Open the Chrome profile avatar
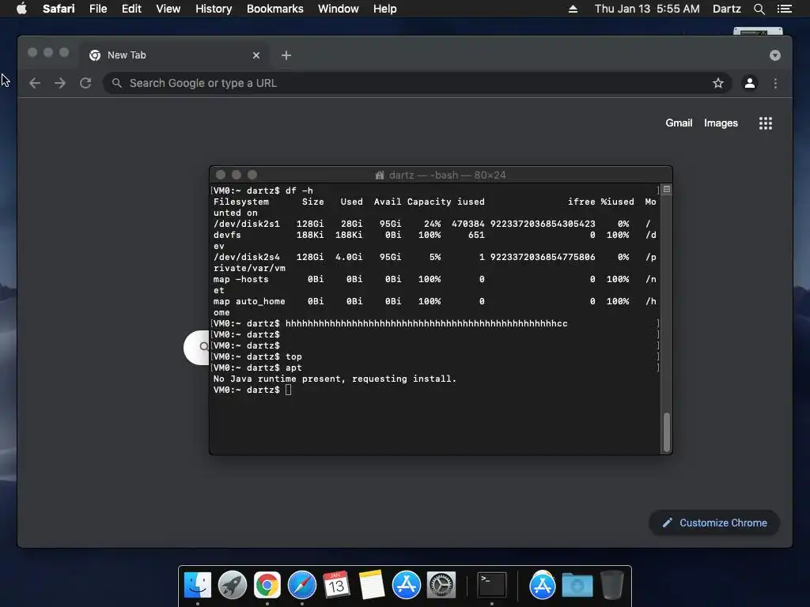810x607 pixels. (x=750, y=83)
